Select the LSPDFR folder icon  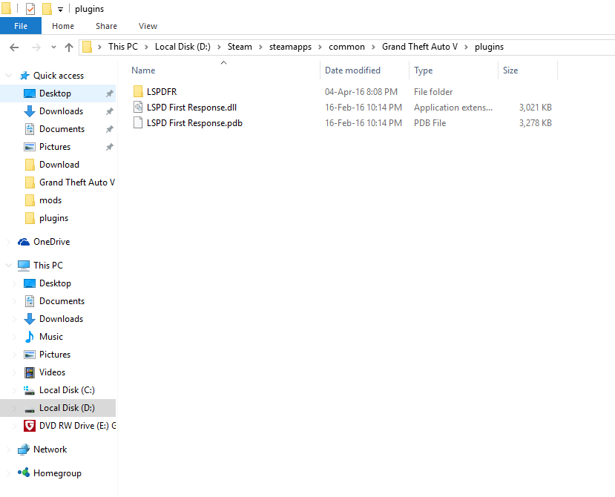click(x=138, y=91)
